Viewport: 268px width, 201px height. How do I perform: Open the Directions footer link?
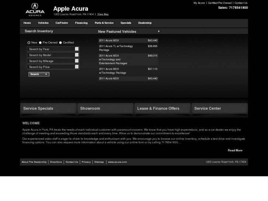click(x=56, y=162)
